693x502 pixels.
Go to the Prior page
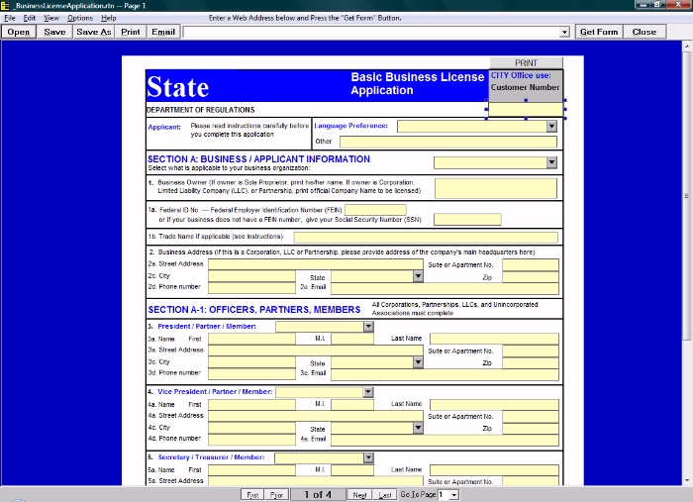coord(276,495)
